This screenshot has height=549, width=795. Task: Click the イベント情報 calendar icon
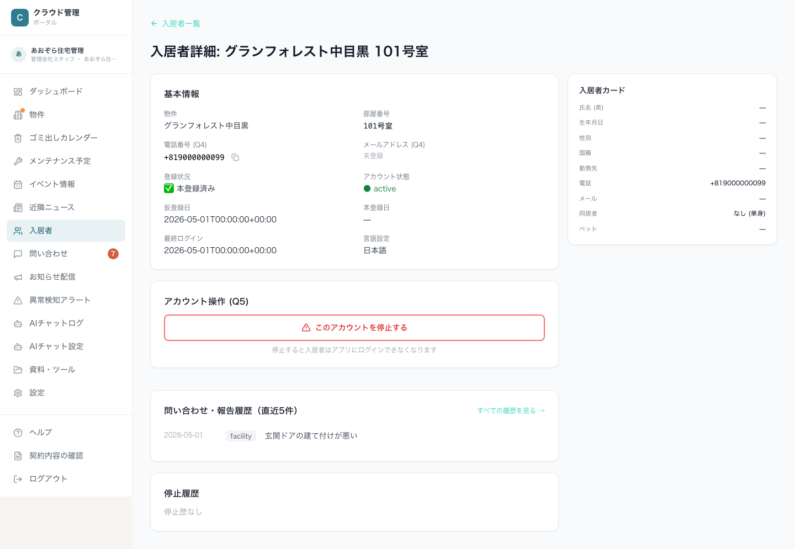pos(18,184)
